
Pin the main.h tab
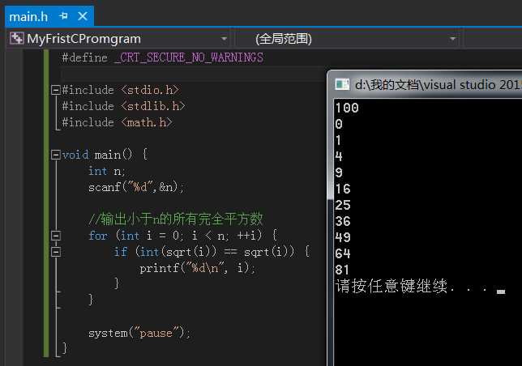pos(63,15)
